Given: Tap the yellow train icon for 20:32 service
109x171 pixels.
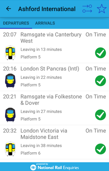Looking at the screenshot, I should [10, 149].
